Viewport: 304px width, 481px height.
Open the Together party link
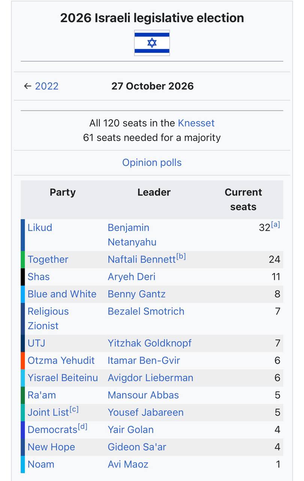(x=48, y=260)
